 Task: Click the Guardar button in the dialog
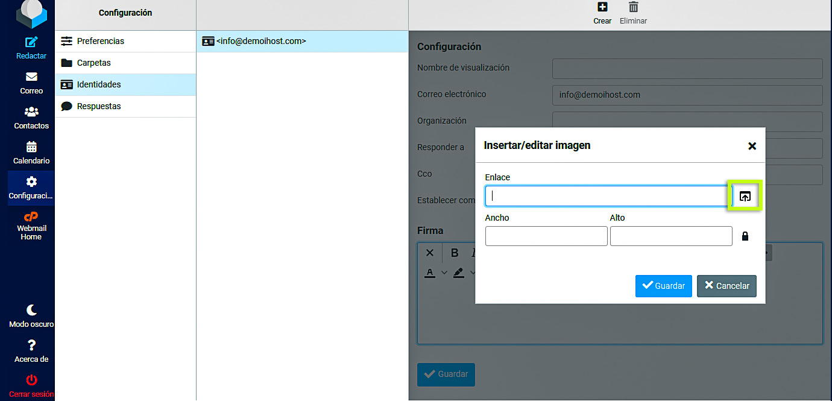(x=663, y=286)
